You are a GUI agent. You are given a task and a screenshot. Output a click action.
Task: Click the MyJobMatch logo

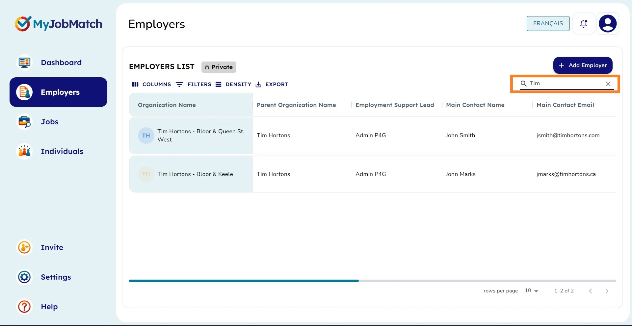59,24
